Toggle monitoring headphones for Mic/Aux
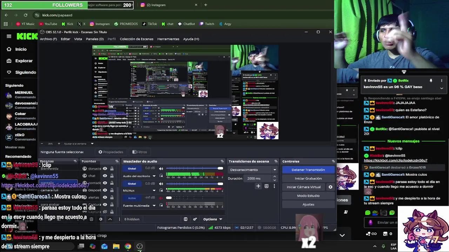449x252 pixels. click(x=161, y=190)
